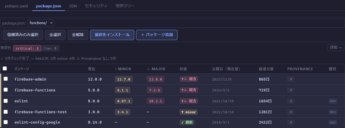Click the low: 9 vulnerability badge

click(x=50, y=48)
